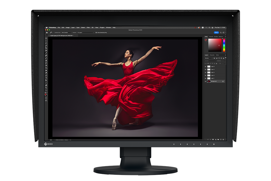Click the Home icon in options bar
Viewport: 271px width, 181px height.
pyautogui.click(x=47, y=32)
